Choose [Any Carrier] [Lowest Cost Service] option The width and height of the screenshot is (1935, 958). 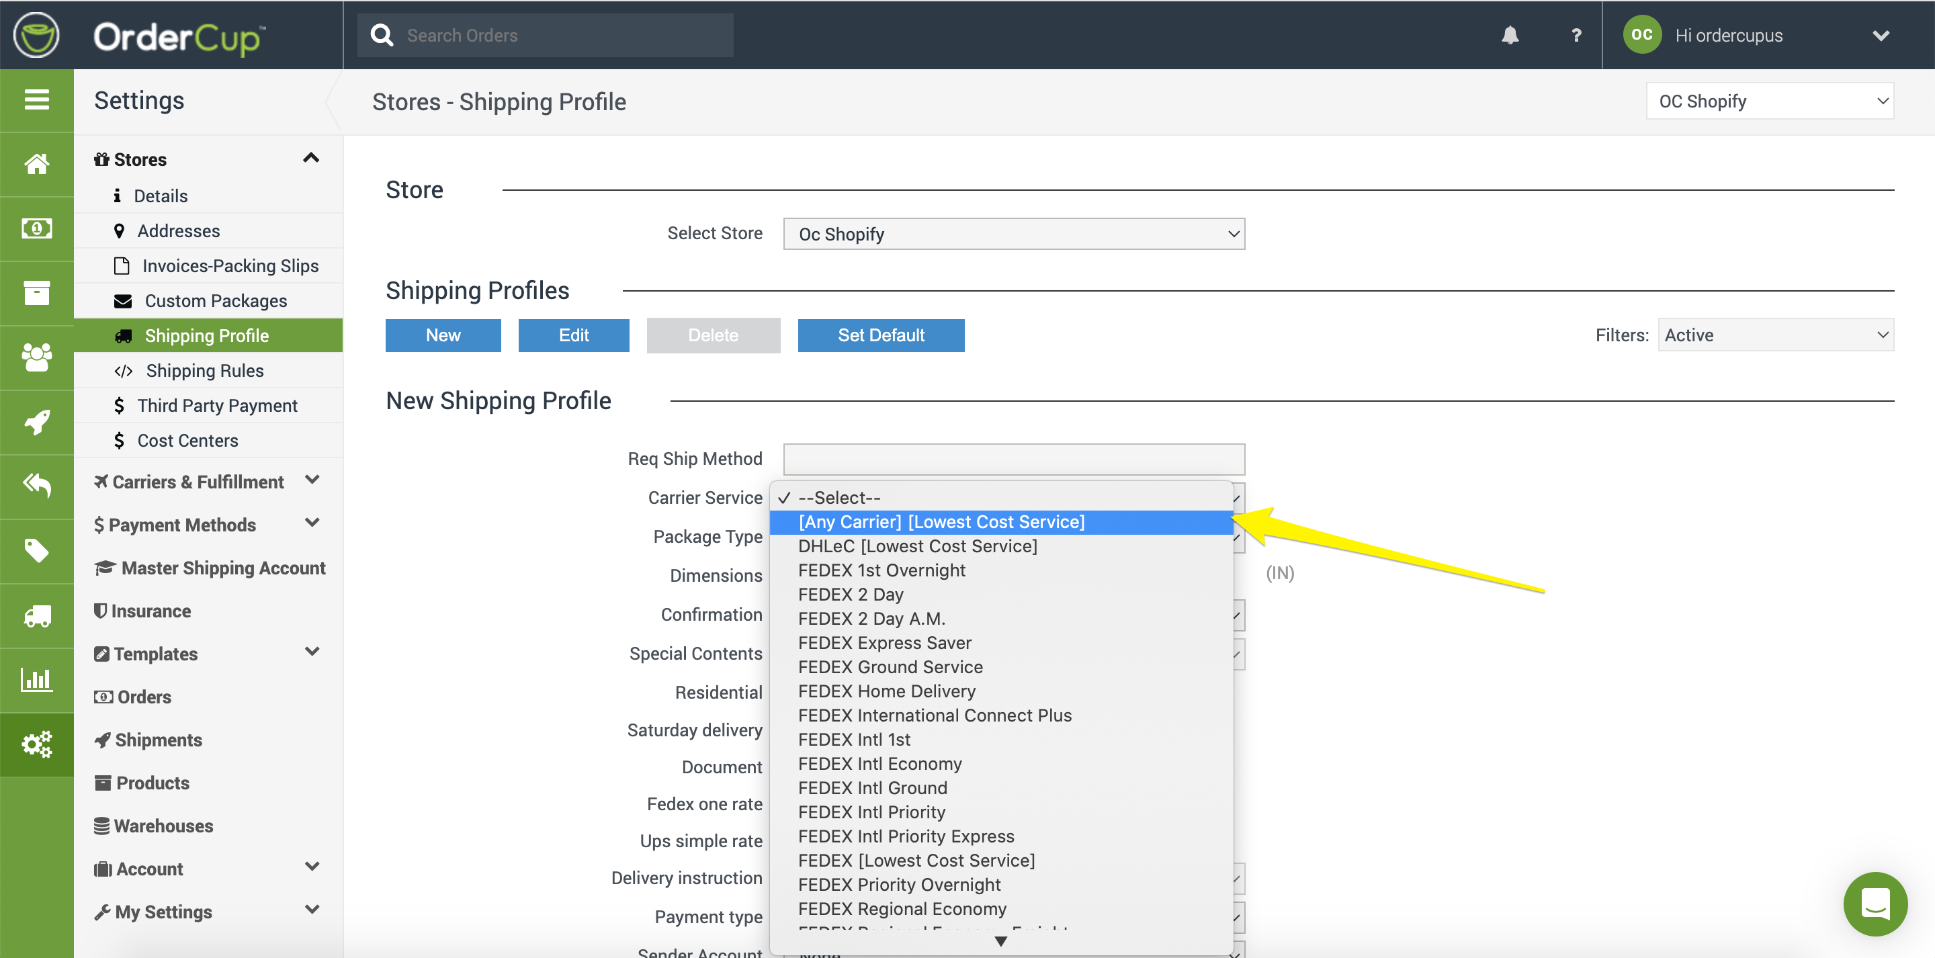click(941, 522)
